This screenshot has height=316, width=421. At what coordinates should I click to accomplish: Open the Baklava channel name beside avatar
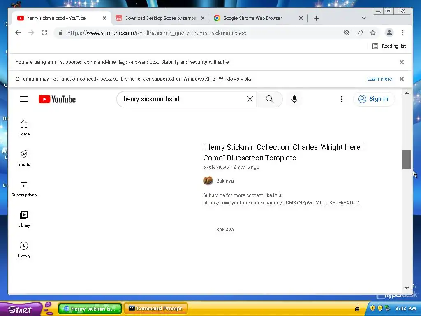[x=225, y=181]
